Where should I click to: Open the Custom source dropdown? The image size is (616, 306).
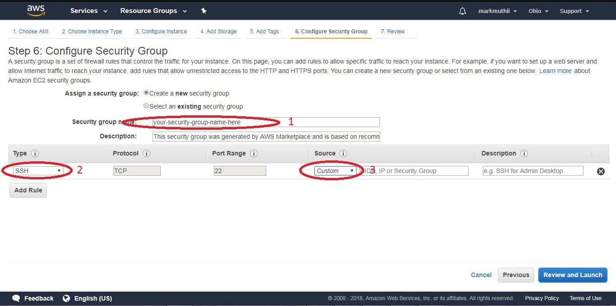[335, 171]
